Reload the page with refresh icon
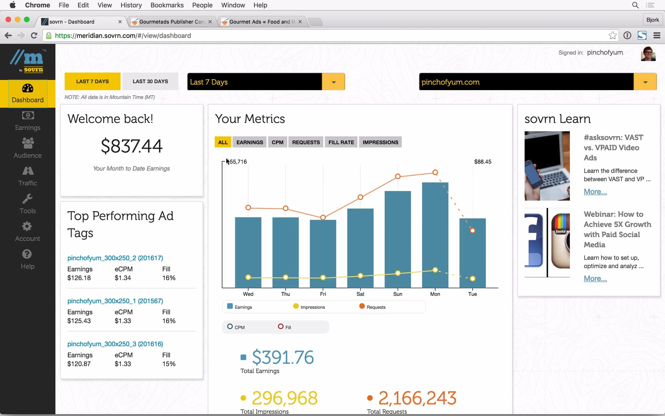665x416 pixels. (x=34, y=35)
